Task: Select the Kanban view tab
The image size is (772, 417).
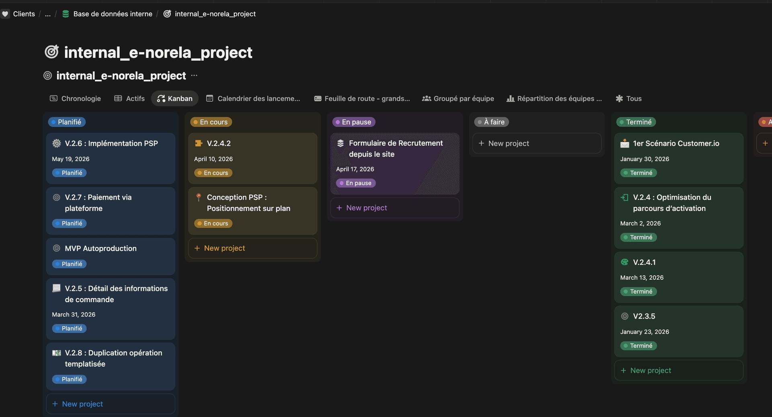Action: coord(175,98)
